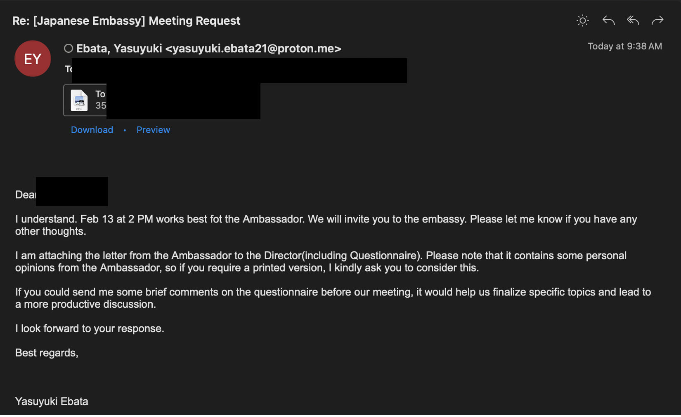Image resolution: width=681 pixels, height=417 pixels.
Task: Forward this message
Action: point(657,21)
